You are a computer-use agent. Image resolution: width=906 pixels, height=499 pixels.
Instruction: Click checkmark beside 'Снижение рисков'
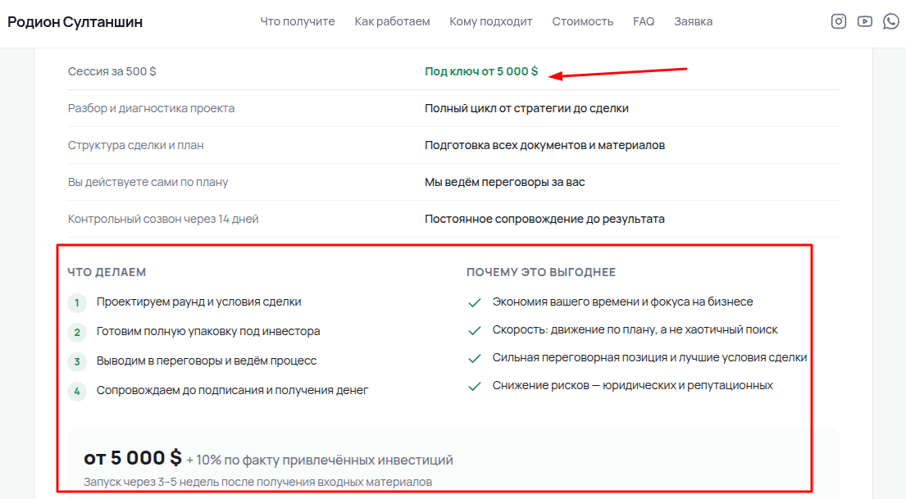[475, 386]
